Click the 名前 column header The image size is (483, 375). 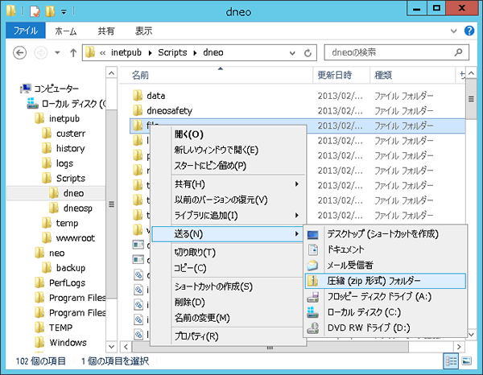pyautogui.click(x=141, y=75)
